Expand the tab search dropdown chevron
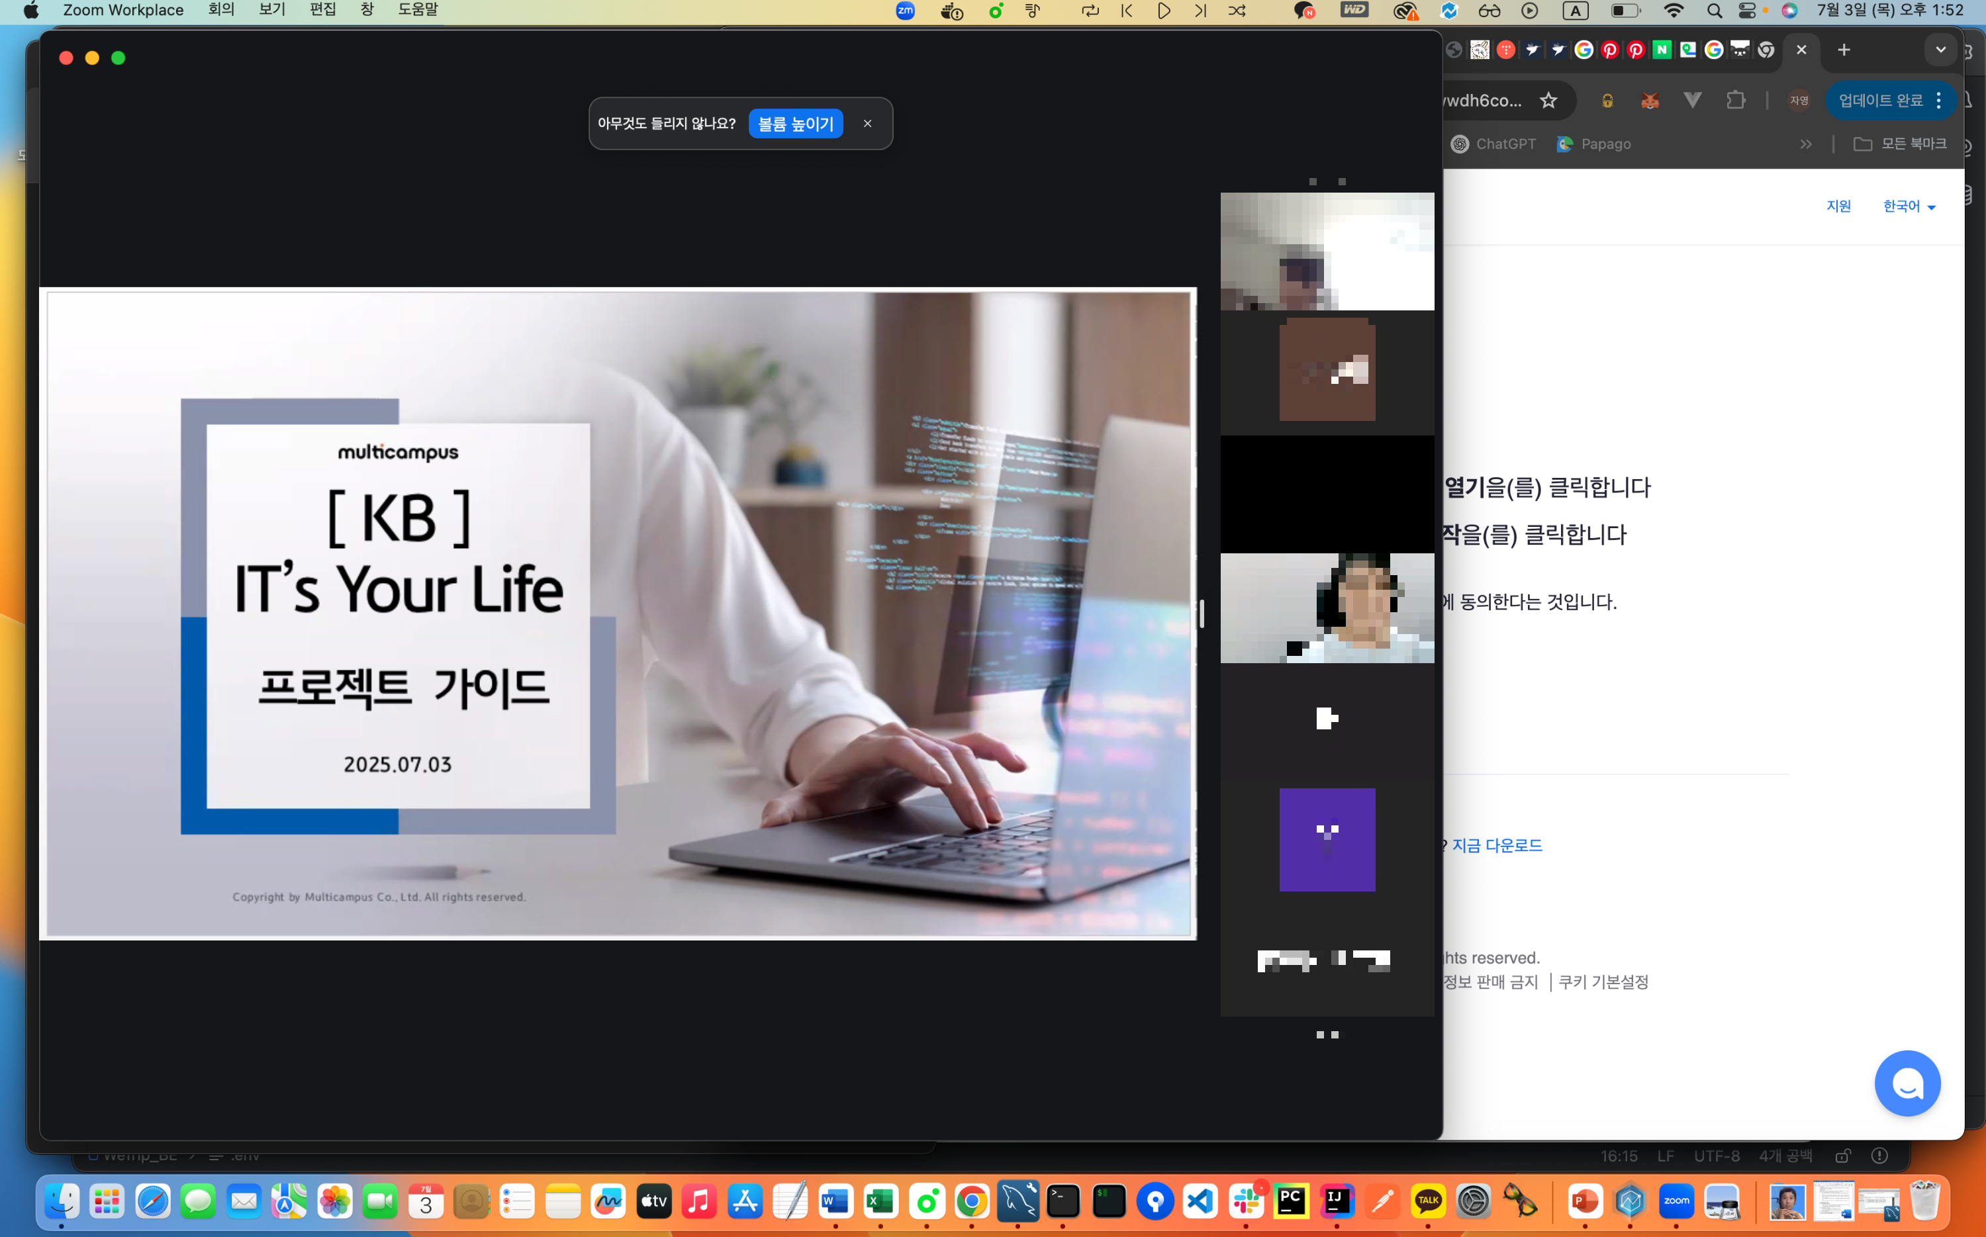Viewport: 1986px width, 1237px height. [1940, 50]
